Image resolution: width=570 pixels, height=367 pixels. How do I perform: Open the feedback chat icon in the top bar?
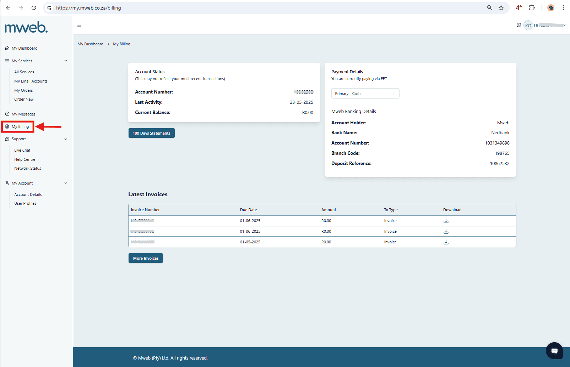tap(519, 25)
